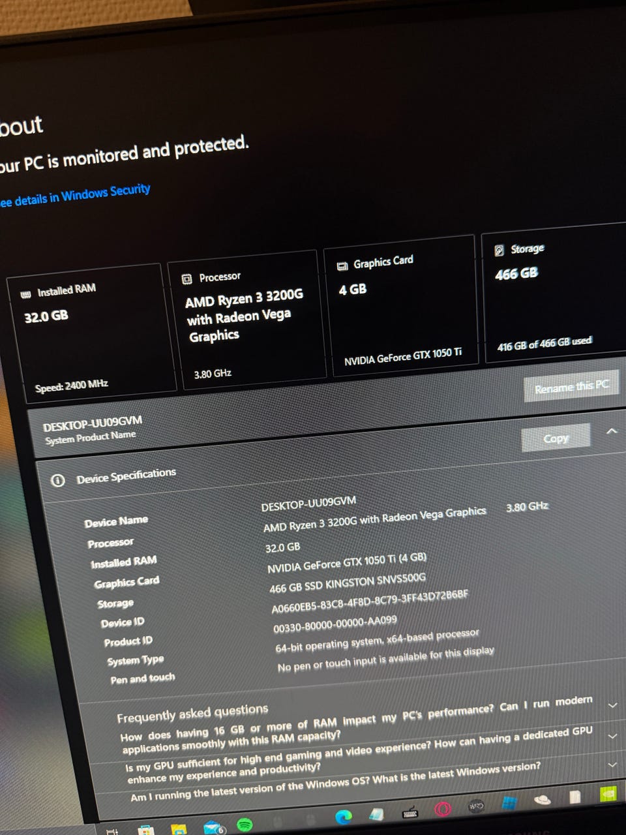Click the Rename this PC button
This screenshot has height=835, width=626.
pos(571,387)
